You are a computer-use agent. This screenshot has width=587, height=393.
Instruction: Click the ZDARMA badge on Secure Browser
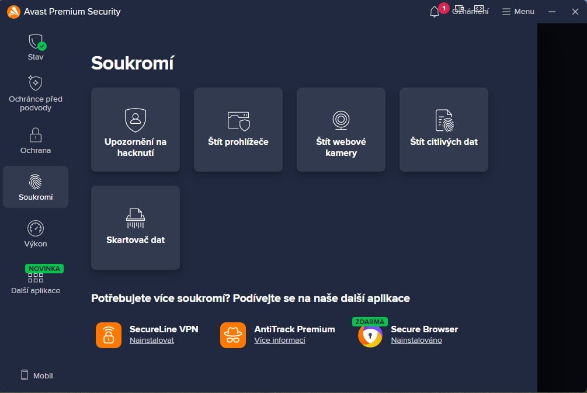pos(369,322)
